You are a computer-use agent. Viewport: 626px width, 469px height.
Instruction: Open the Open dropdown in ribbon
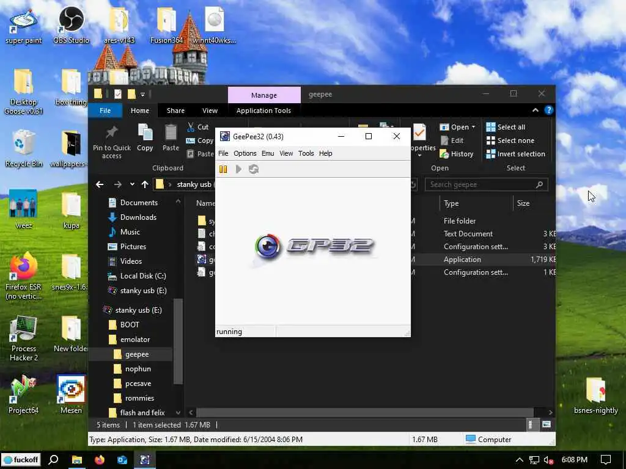pyautogui.click(x=457, y=127)
